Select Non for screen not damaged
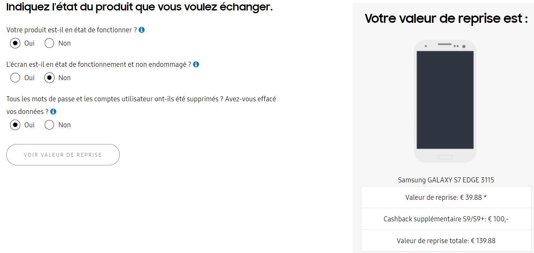 [x=49, y=78]
